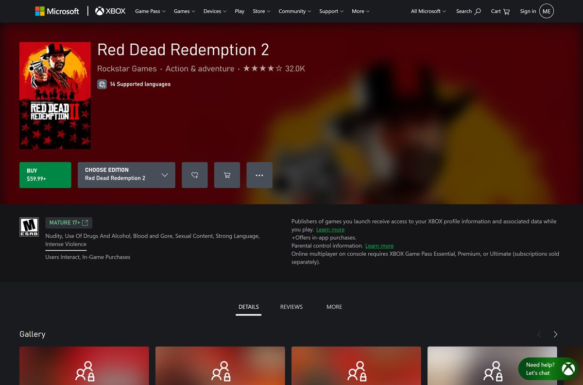583x385 pixels.
Task: Click the Users Interact, In-Game Purchases text
Action: pyautogui.click(x=88, y=257)
